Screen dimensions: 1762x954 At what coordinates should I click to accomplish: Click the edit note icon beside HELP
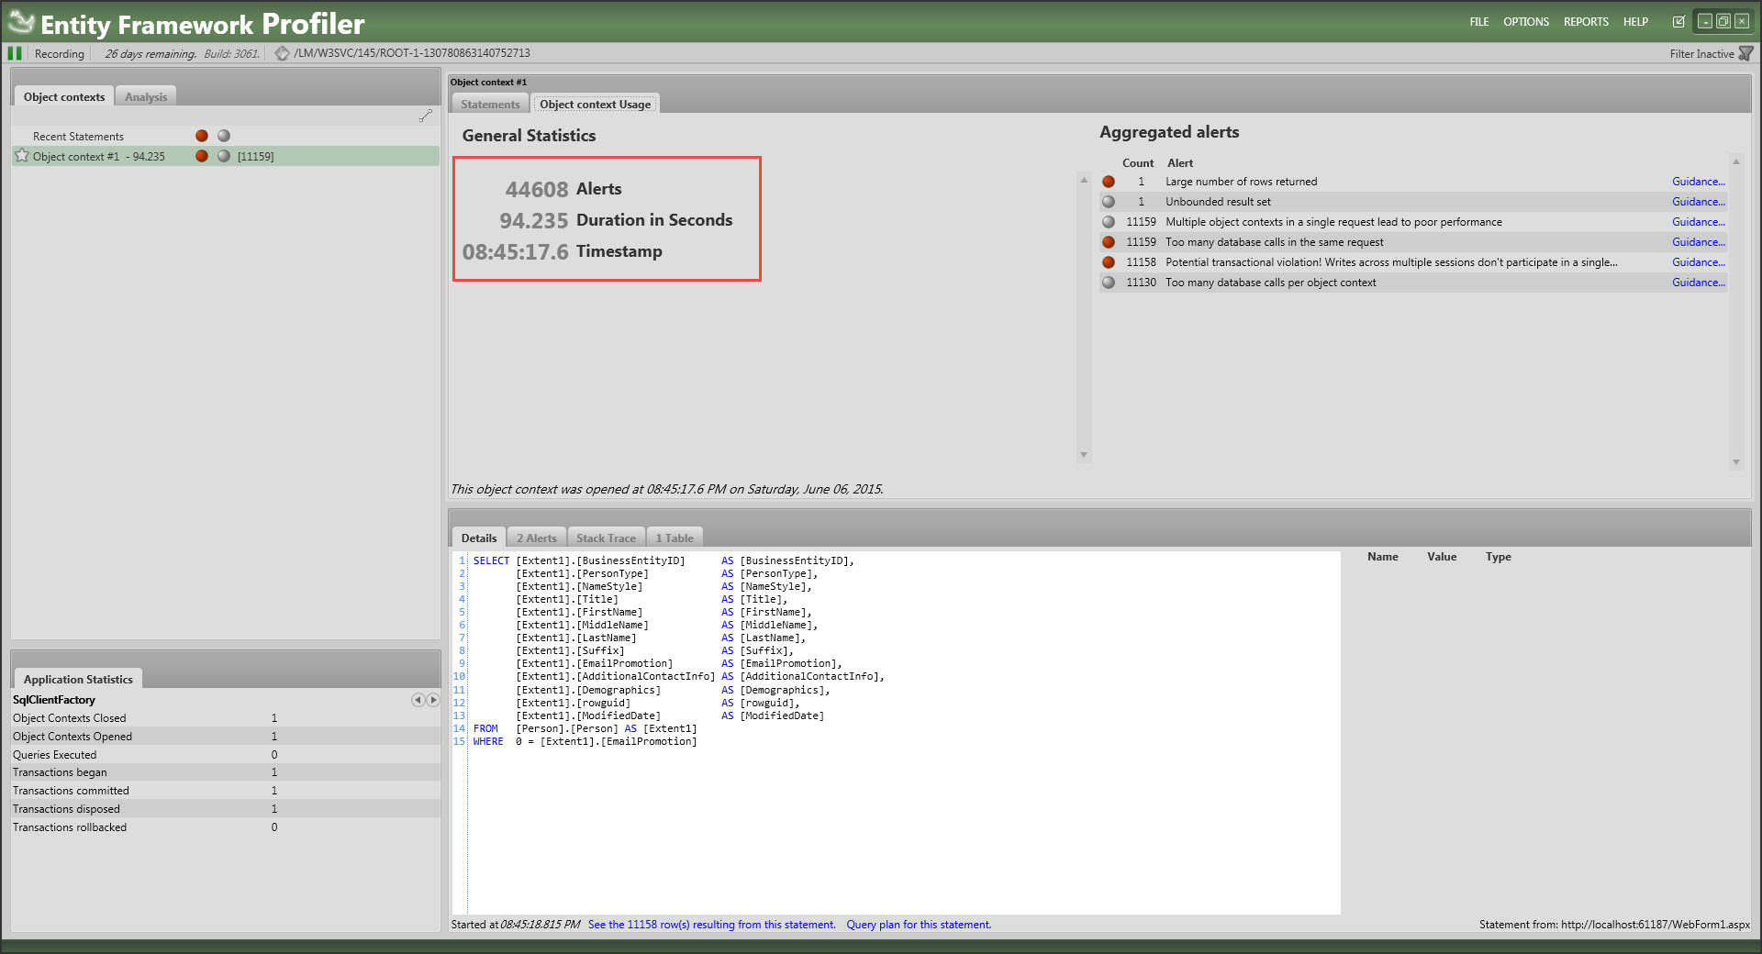tap(1678, 22)
